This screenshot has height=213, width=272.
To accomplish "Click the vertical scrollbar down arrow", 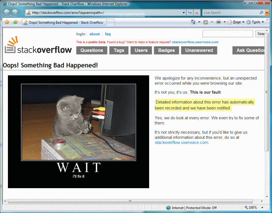I will 267,196.
